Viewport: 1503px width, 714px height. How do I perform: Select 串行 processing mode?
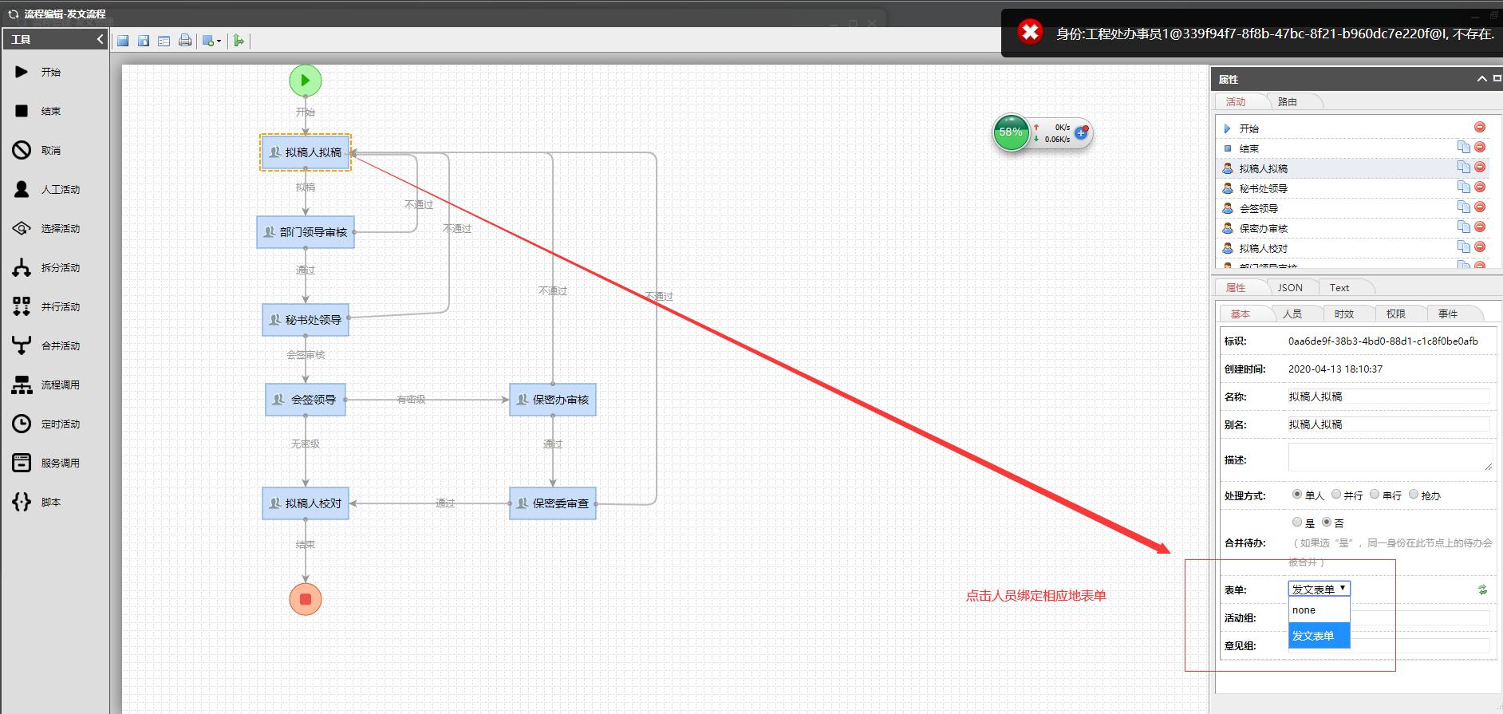1375,495
